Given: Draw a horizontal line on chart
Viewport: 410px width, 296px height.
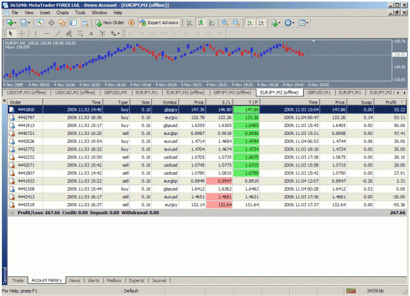Looking at the screenshot, I should [47, 33].
